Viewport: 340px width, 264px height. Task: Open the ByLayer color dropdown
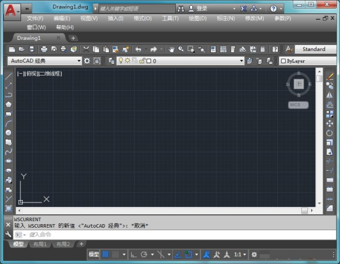[307, 61]
